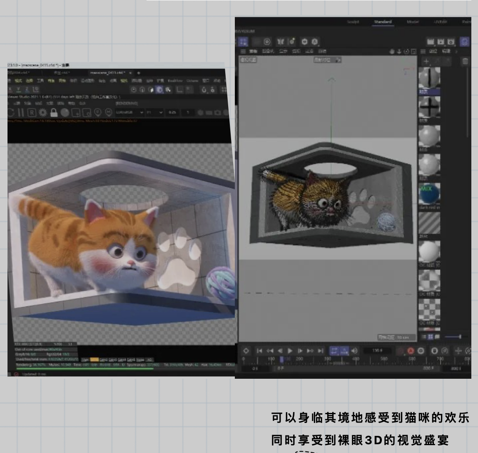This screenshot has height=453, width=478.
Task: Click the Octane focus picker F icon
Action: click(97, 112)
